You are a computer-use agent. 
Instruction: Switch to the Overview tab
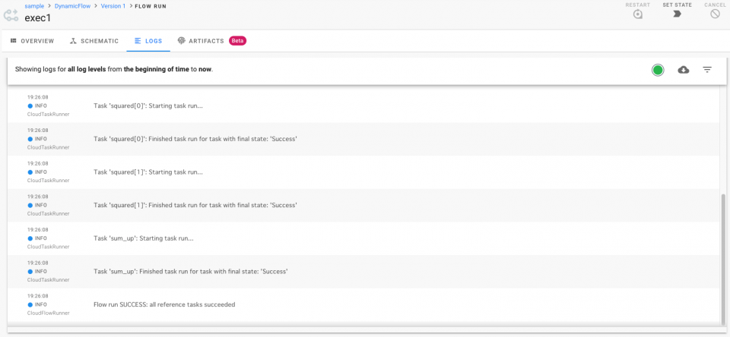[32, 41]
